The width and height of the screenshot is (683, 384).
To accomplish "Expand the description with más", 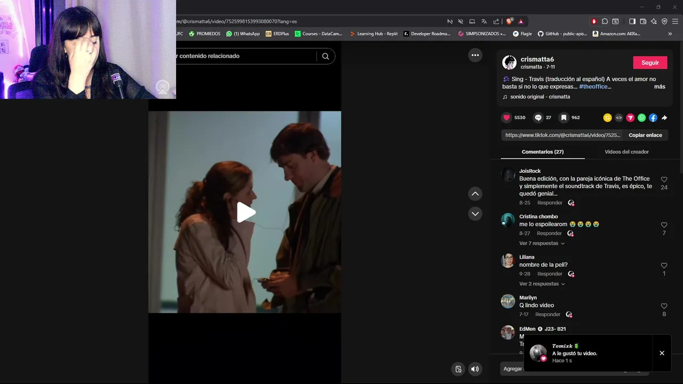I will point(660,86).
